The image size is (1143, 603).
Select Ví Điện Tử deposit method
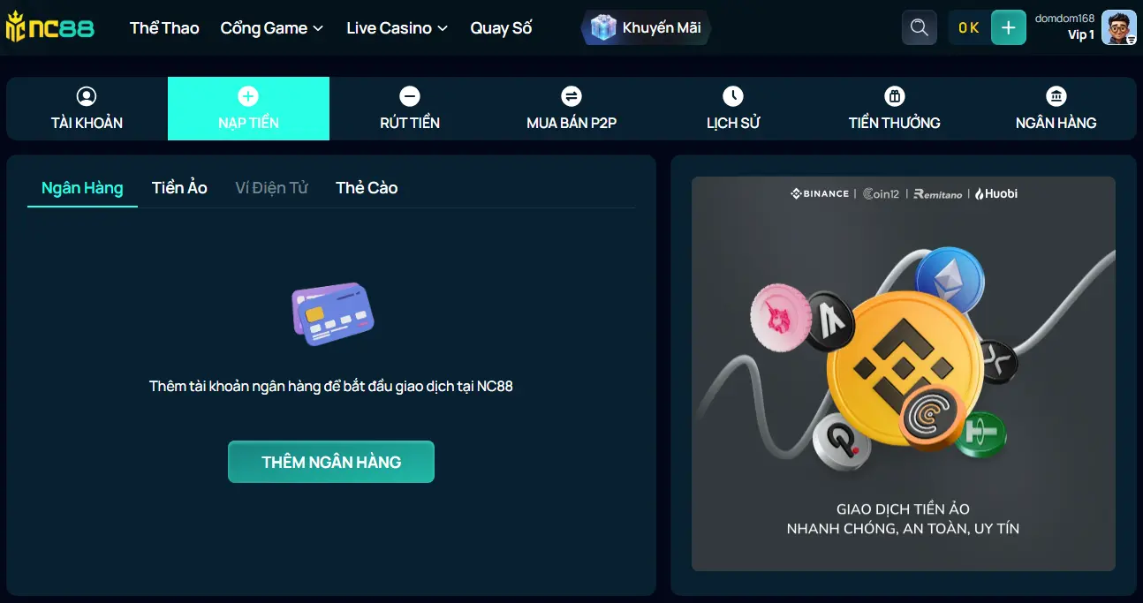click(x=272, y=187)
